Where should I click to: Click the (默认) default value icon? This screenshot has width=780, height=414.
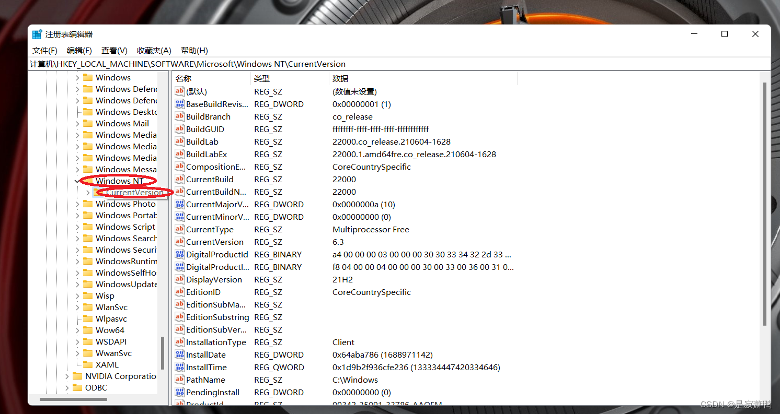[180, 92]
